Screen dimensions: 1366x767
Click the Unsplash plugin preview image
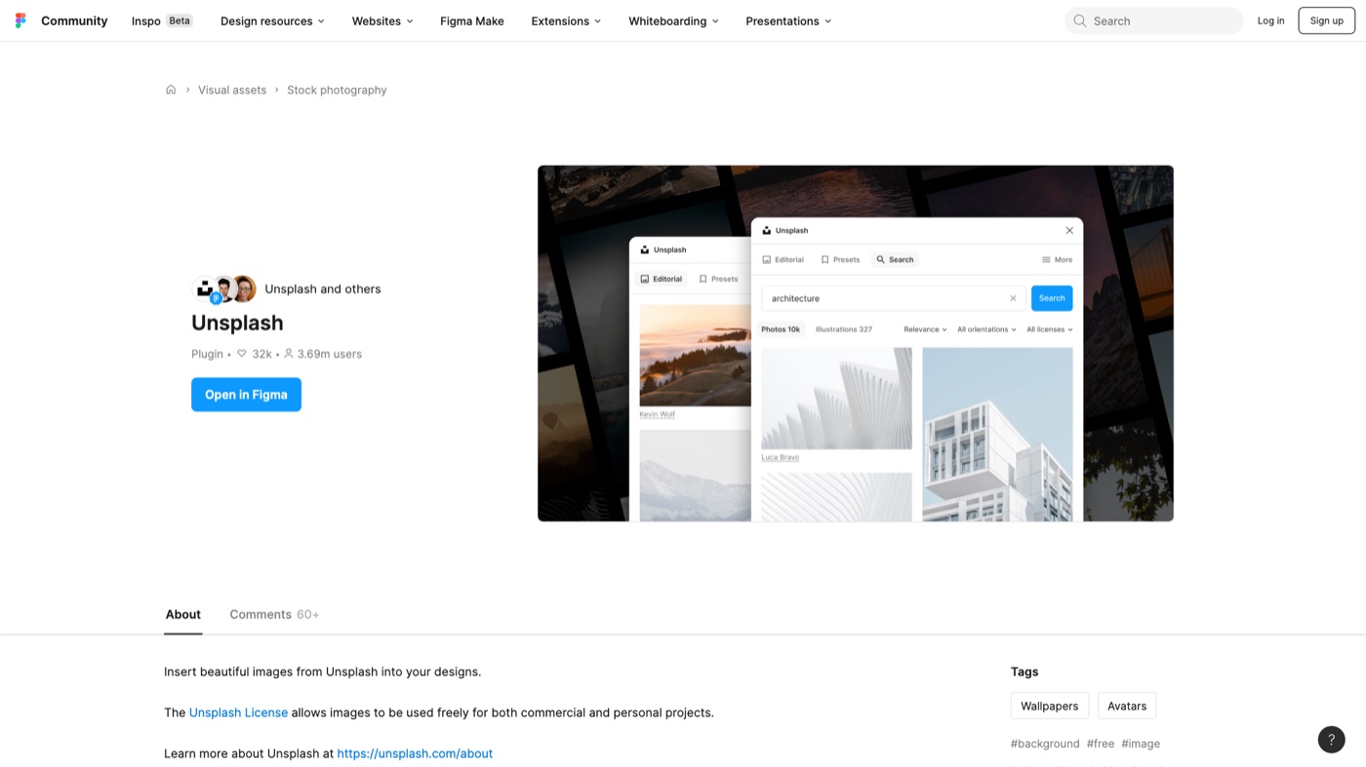[x=856, y=343]
